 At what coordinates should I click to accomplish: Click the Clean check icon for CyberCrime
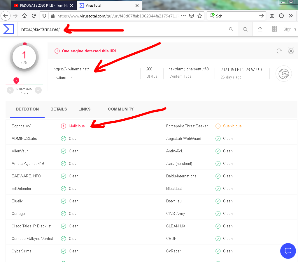pyautogui.click(x=64, y=251)
